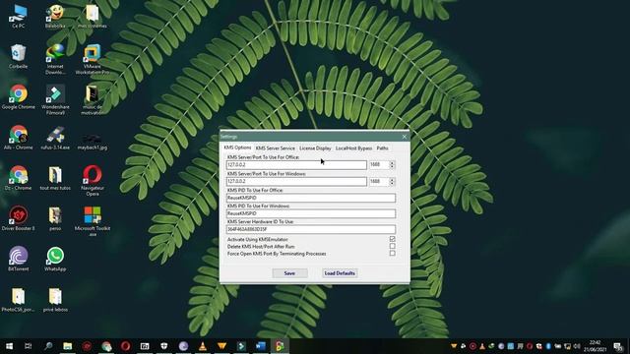Viewport: 630px width, 354px height.
Task: Open taskbar search magnifier
Action: pos(48,346)
